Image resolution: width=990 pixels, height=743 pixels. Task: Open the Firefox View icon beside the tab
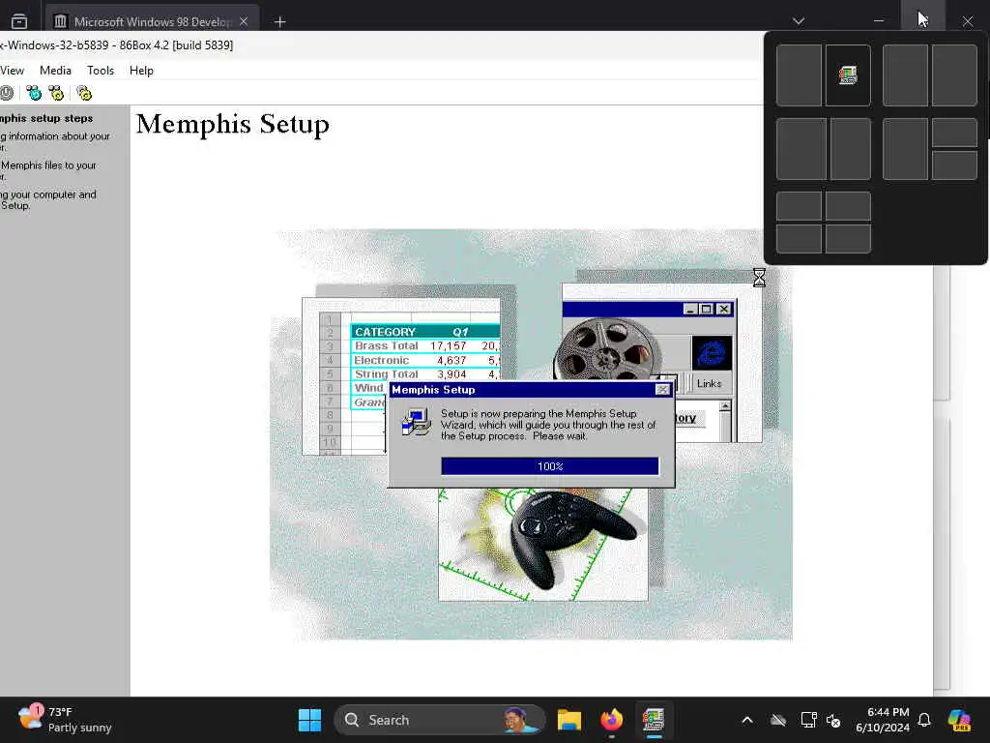19,21
